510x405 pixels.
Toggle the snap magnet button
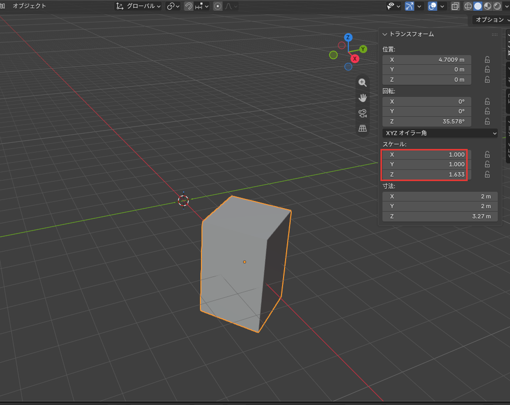click(188, 6)
